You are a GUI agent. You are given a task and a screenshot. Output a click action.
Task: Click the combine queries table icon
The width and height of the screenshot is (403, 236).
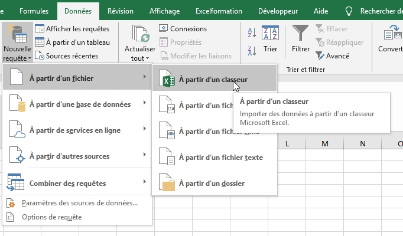pos(15,182)
